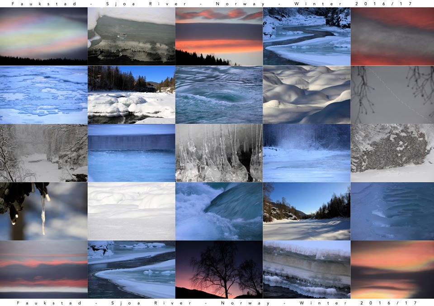Select the blue frozen weir ledge photo
The width and height of the screenshot is (434, 306).
click(x=132, y=153)
